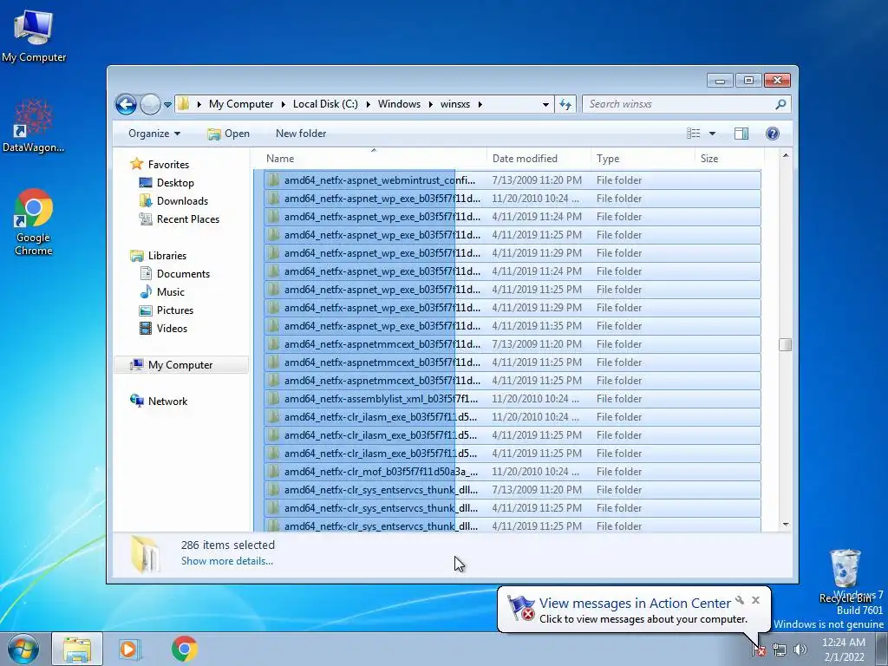Open DataWagon desktop shortcut

[x=34, y=126]
